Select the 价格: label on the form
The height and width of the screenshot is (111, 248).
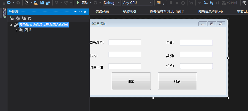pos(170,66)
